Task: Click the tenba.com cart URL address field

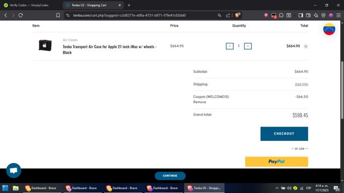Action: pyautogui.click(x=130, y=16)
